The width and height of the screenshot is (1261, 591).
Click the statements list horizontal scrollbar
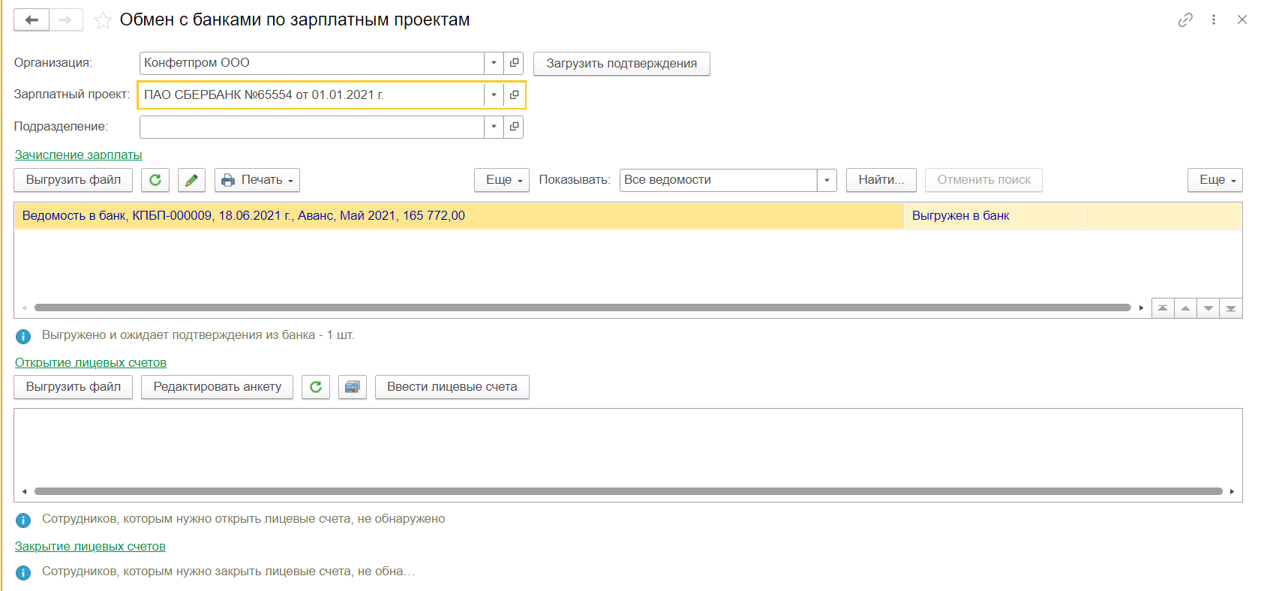pos(582,307)
